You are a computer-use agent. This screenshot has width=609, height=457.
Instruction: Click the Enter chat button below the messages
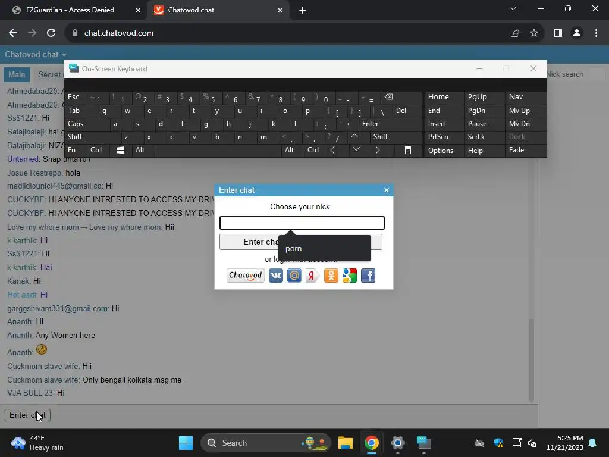tap(27, 415)
